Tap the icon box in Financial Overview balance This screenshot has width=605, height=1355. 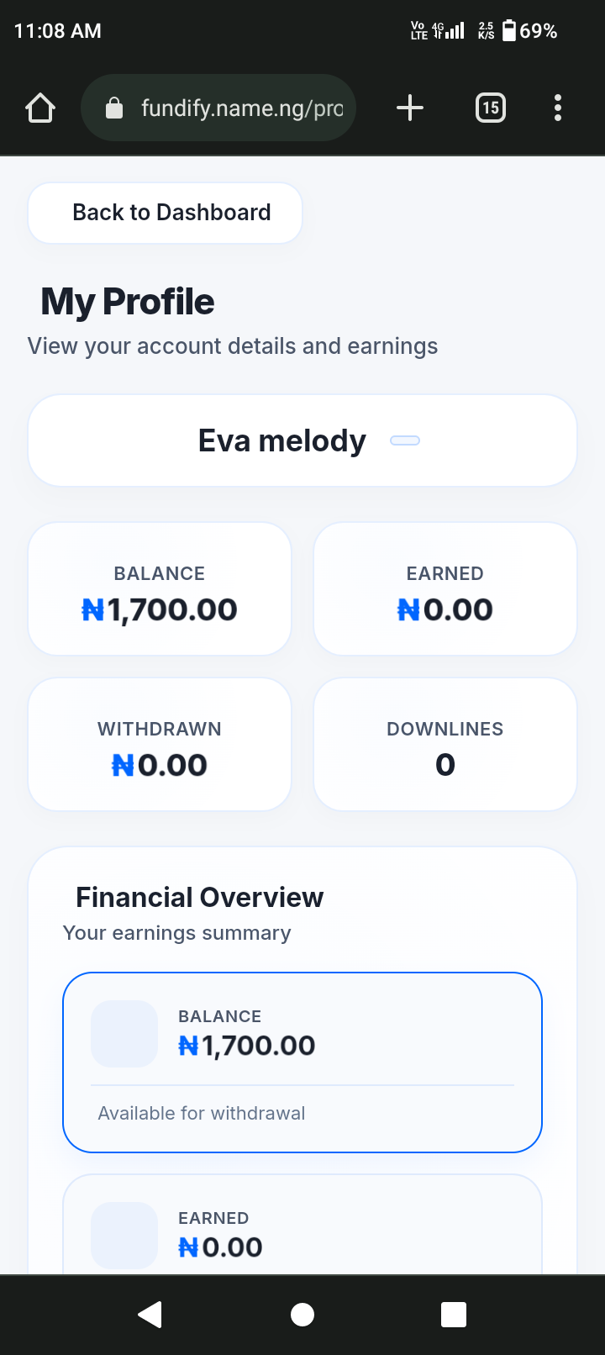point(124,1034)
